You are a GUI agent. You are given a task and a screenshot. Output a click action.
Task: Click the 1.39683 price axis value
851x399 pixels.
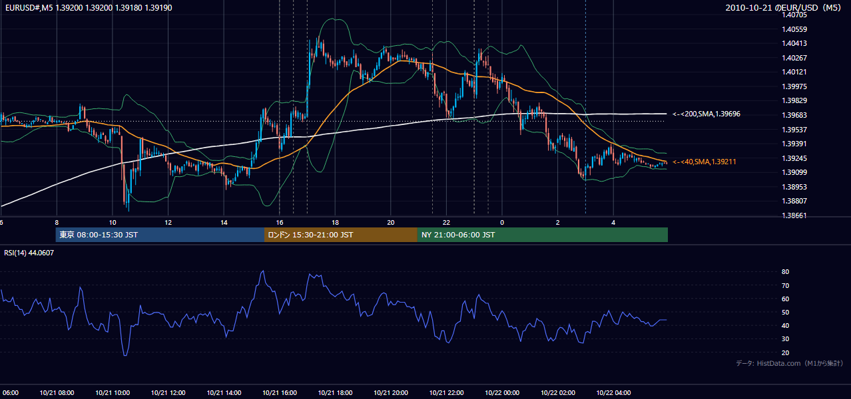point(794,115)
